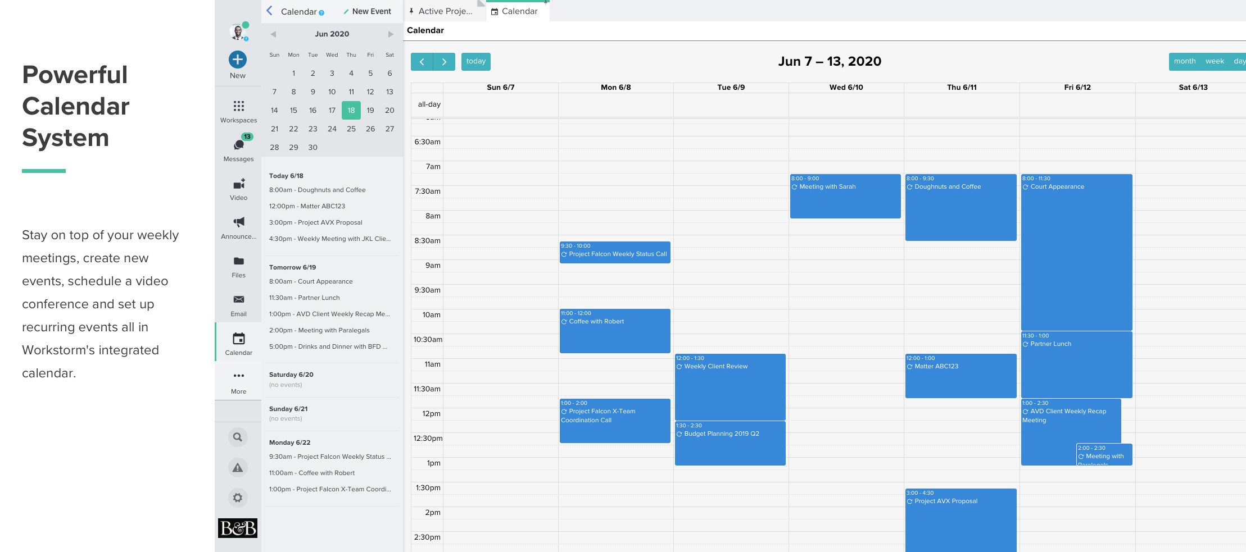Create a New Event
This screenshot has width=1246, height=552.
pyautogui.click(x=367, y=11)
